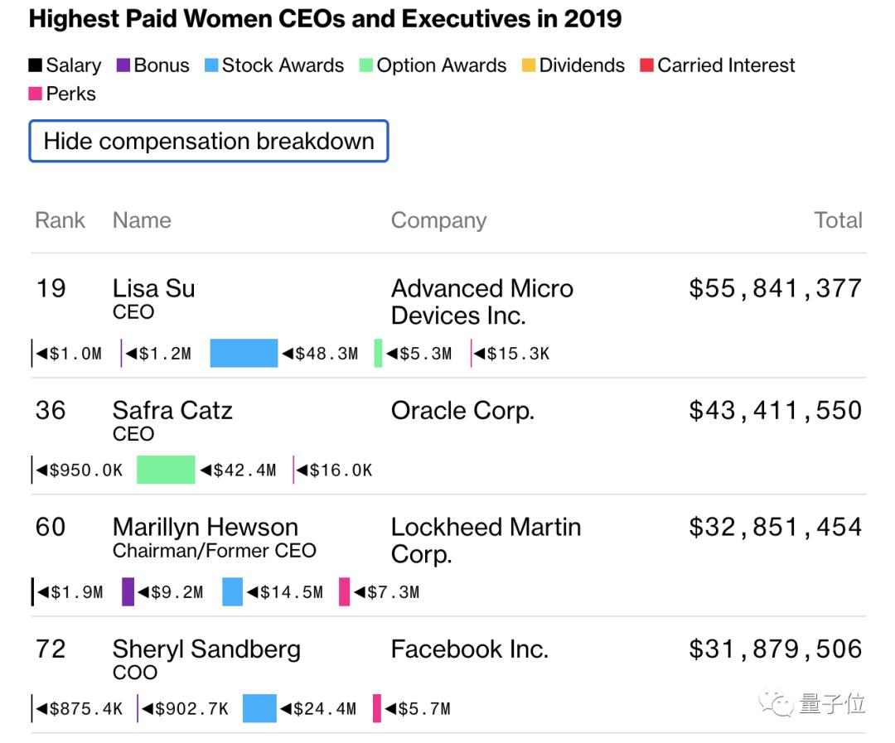Click the Oracle Corp. company name

coord(462,411)
